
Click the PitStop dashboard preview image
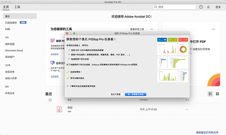click(x=173, y=60)
